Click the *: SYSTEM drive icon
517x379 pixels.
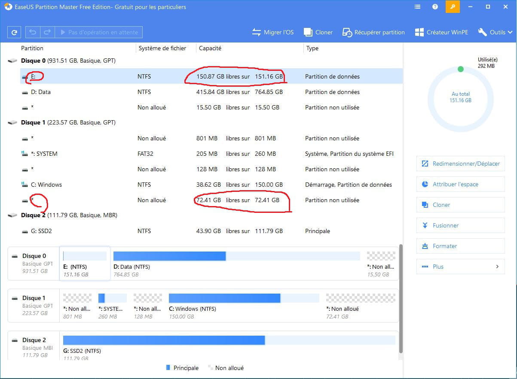pos(25,154)
